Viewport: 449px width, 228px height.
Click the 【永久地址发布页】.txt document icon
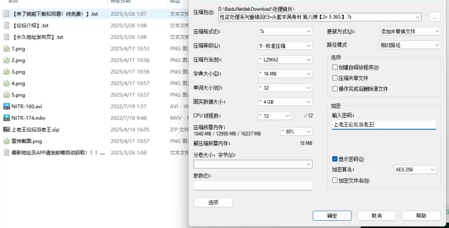[x=7, y=37]
